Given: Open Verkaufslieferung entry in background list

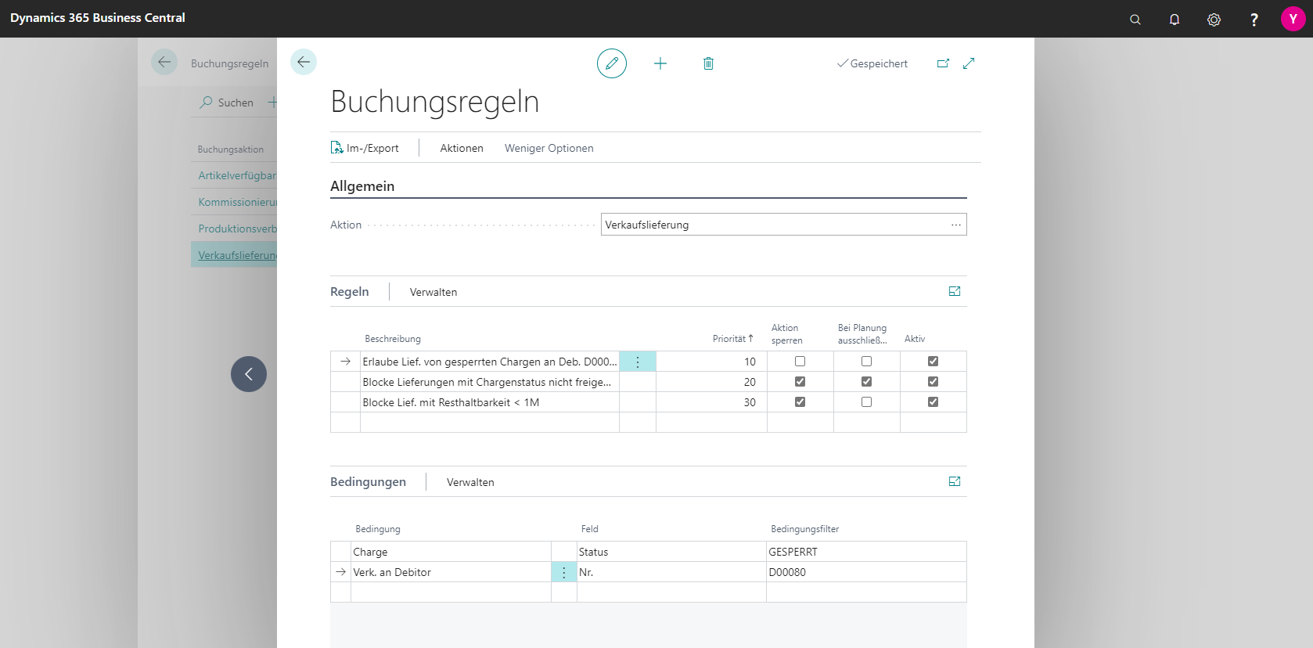Looking at the screenshot, I should tap(237, 255).
